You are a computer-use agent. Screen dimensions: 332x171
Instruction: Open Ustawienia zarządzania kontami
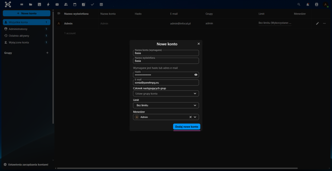[26, 165]
